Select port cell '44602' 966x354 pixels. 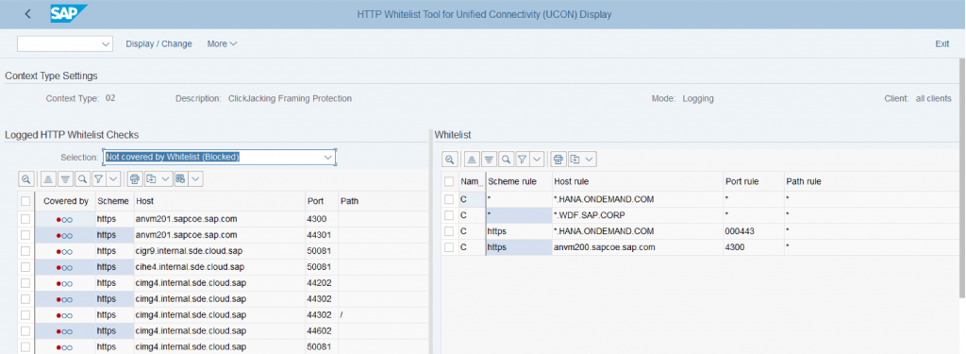321,331
